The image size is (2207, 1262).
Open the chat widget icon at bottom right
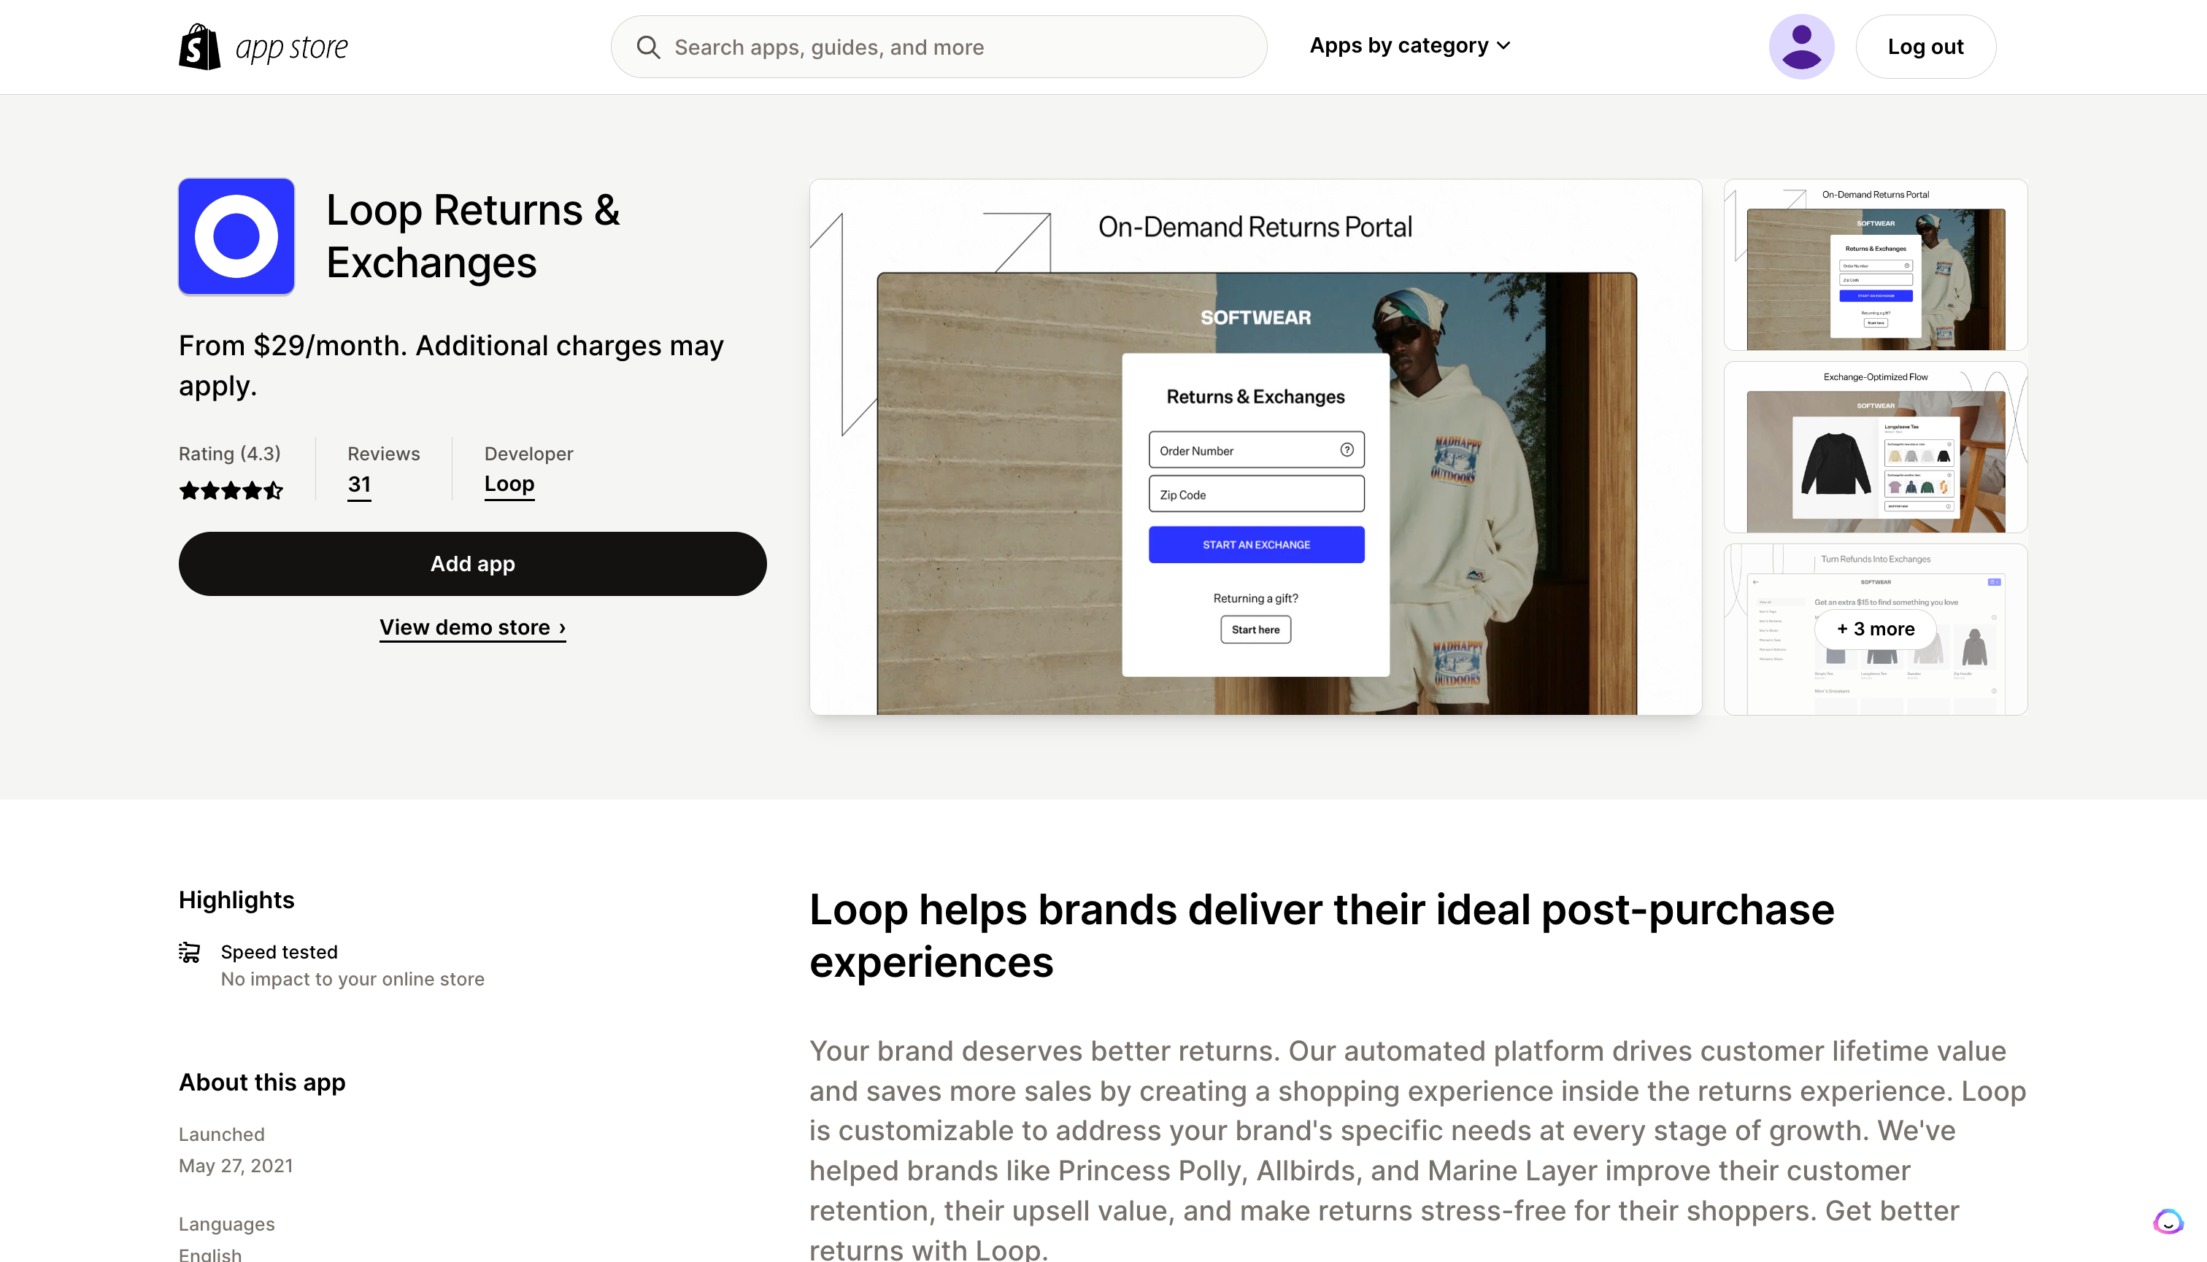(x=2167, y=1221)
